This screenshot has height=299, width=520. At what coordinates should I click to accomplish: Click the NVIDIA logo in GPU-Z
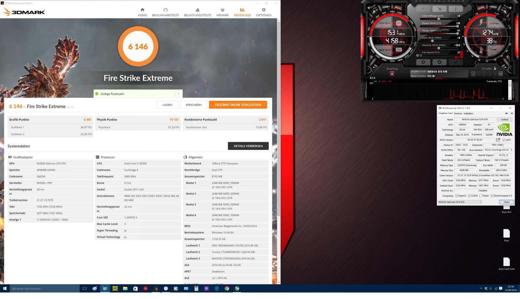coord(504,130)
